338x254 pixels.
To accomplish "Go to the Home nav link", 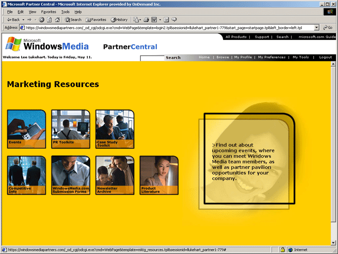I will (204, 57).
